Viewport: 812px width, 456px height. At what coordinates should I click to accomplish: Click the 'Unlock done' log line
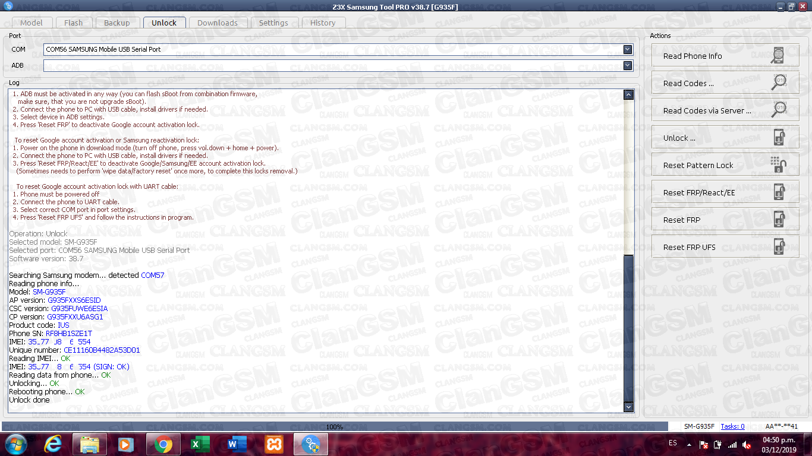(29, 400)
